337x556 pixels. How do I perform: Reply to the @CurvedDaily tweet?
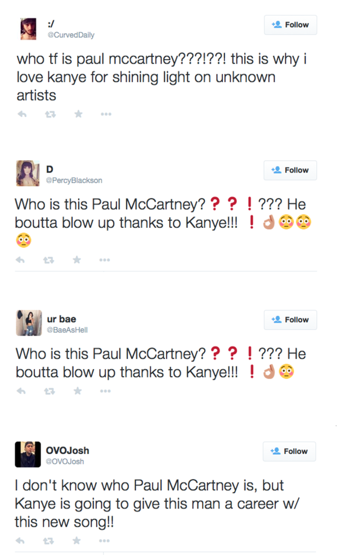click(22, 114)
